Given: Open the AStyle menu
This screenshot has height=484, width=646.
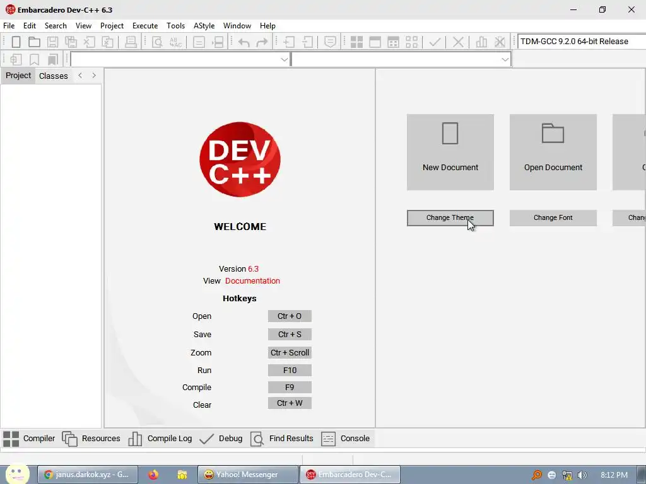Looking at the screenshot, I should [x=204, y=25].
